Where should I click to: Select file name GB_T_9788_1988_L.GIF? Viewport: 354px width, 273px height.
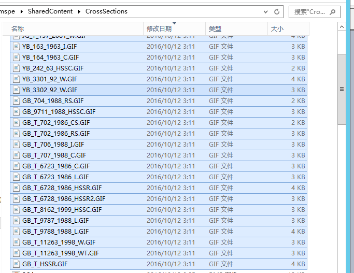(x=55, y=231)
